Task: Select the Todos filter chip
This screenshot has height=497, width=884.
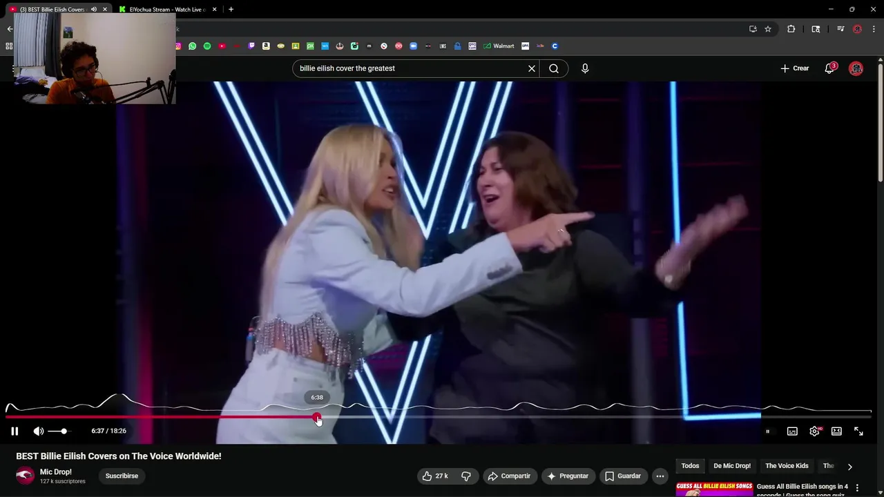Action: pyautogui.click(x=690, y=466)
